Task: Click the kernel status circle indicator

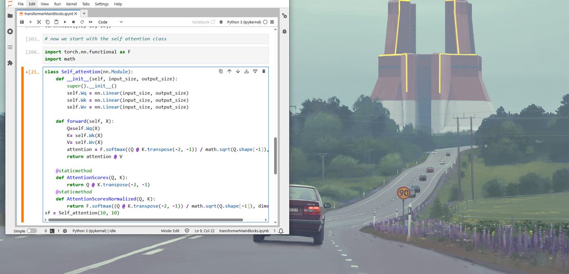Action: click(x=265, y=22)
